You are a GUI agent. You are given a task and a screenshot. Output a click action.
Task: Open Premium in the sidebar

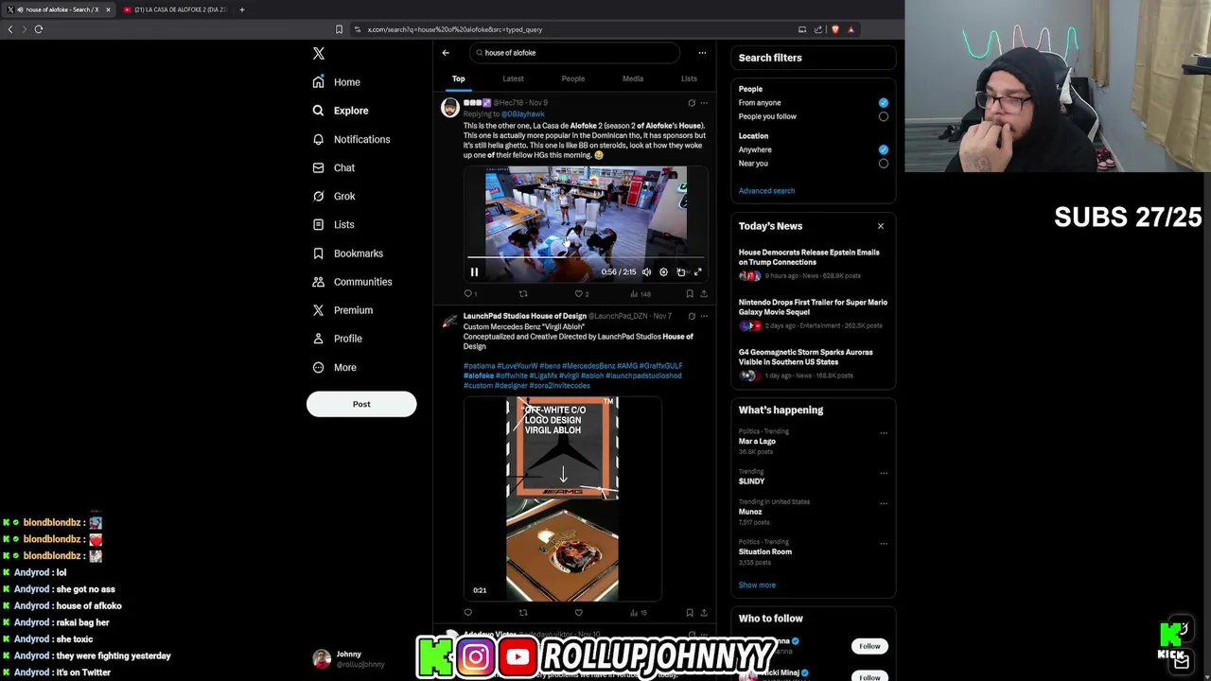coord(342,310)
